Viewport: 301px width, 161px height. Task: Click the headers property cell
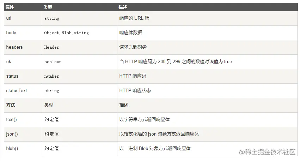pyautogui.click(x=14, y=47)
